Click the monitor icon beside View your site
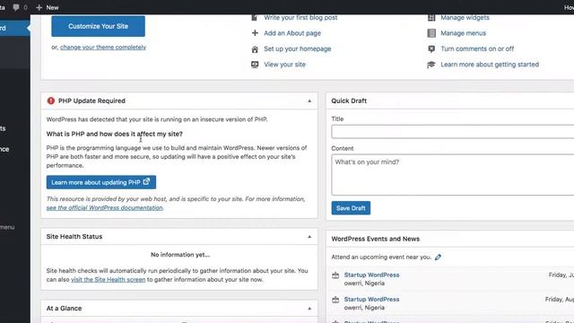 click(x=255, y=65)
